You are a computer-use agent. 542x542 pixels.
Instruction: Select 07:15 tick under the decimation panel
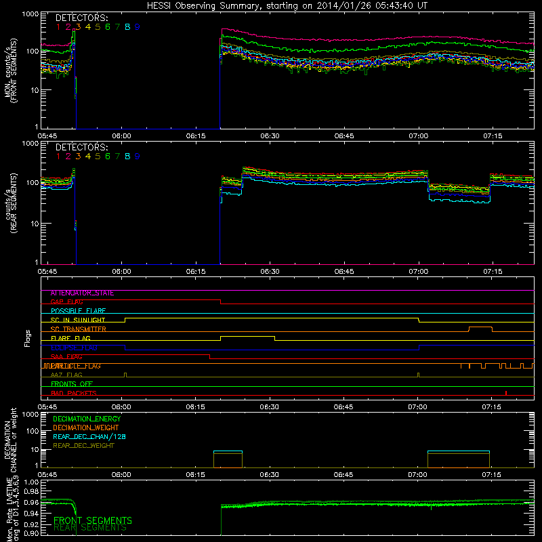[491, 475]
